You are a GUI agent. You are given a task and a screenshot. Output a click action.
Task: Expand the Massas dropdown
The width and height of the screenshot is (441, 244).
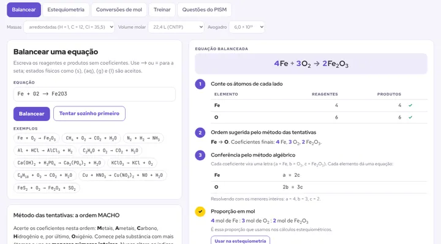[x=69, y=27]
